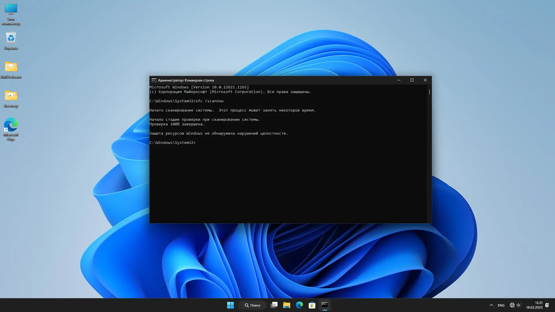Select the Корзина recycle bin icon
The width and height of the screenshot is (555, 312).
point(11,40)
